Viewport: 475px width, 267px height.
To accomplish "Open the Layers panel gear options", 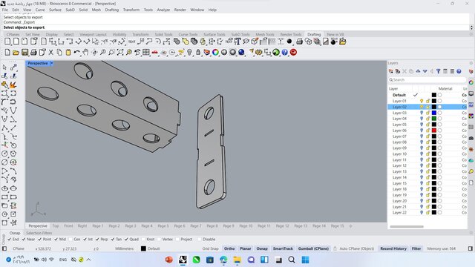I will tap(471, 63).
